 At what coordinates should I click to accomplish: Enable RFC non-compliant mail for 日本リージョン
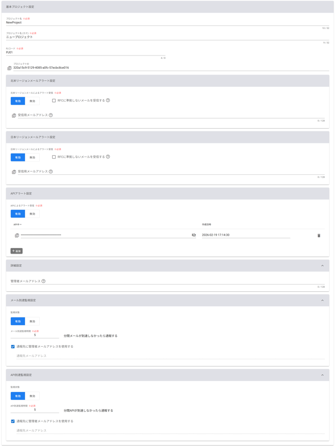point(54,157)
